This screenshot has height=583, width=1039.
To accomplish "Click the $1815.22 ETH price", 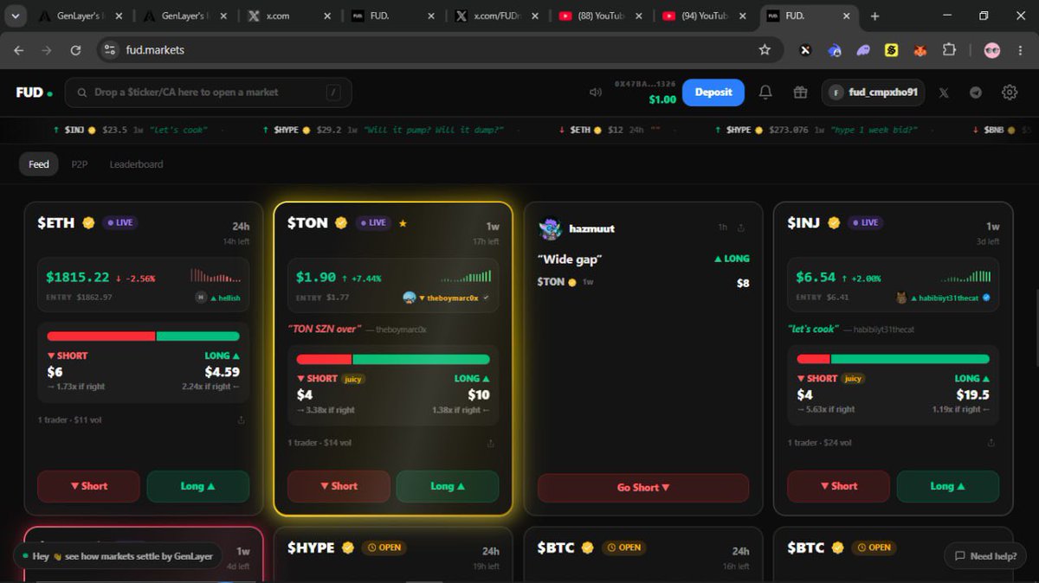I will point(78,278).
